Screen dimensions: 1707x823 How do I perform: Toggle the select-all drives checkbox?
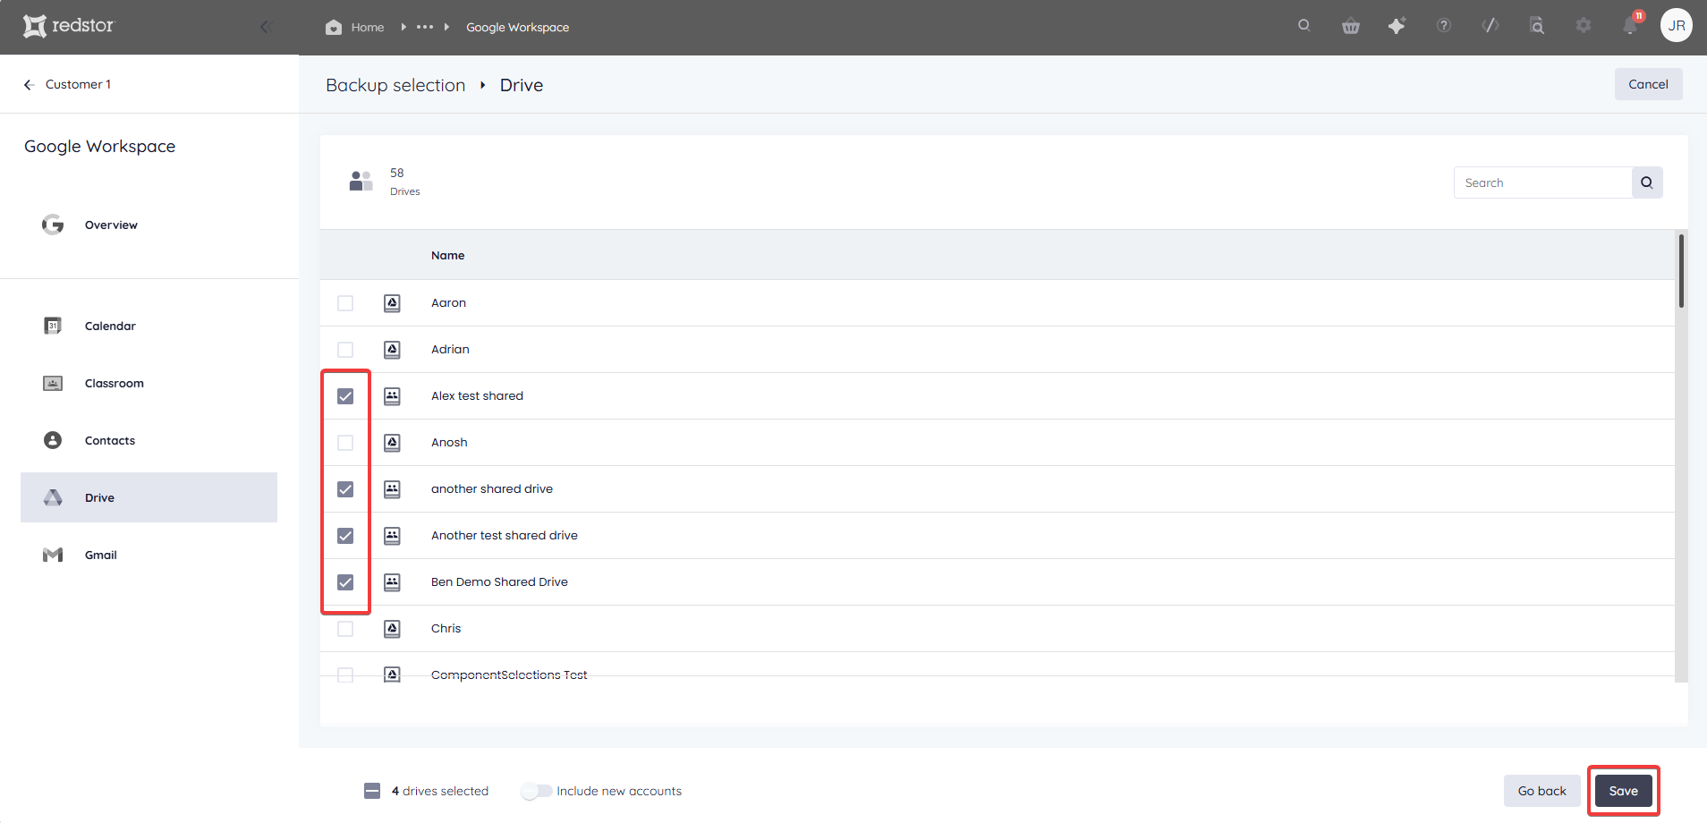point(372,791)
